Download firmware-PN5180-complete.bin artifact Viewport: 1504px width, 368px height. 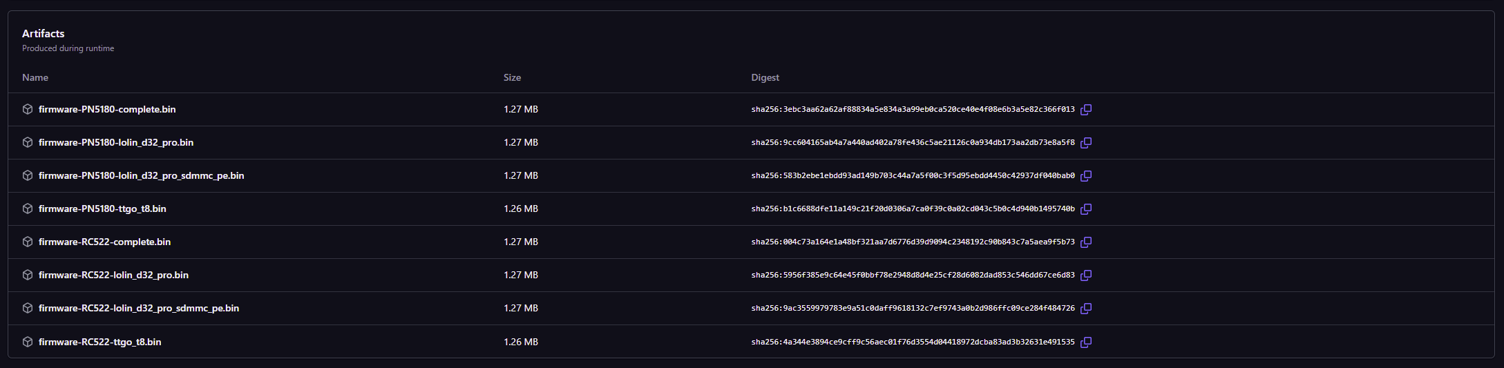[x=107, y=110]
